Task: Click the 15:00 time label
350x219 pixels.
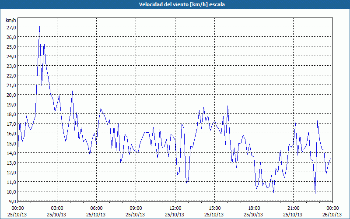Action: pyautogui.click(x=214, y=208)
